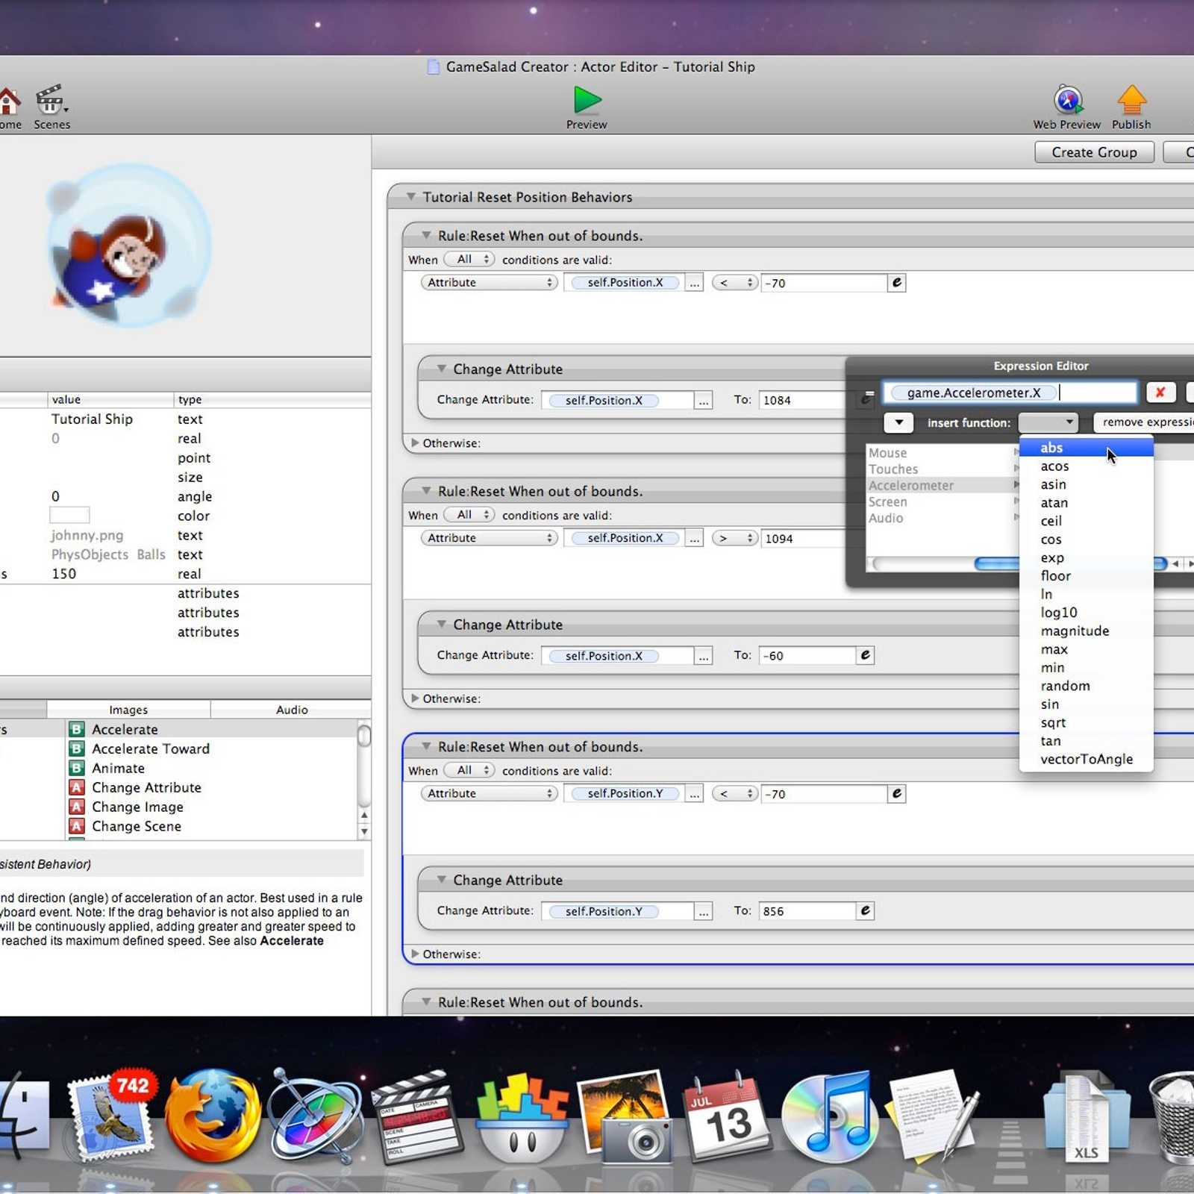Switch to the Images tab
Screen dimensions: 1194x1194
[128, 710]
